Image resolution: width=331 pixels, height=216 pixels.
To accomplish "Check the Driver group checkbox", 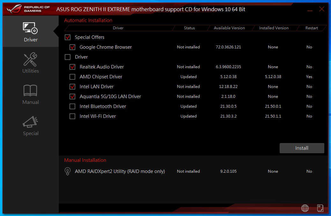I will [68, 57].
